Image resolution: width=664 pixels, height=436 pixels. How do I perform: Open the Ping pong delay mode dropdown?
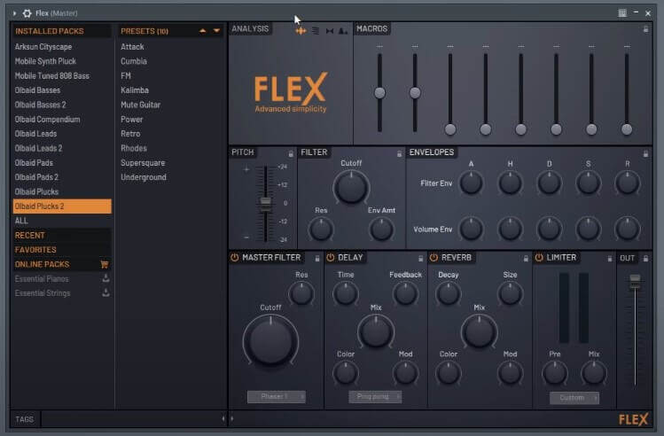tap(375, 397)
